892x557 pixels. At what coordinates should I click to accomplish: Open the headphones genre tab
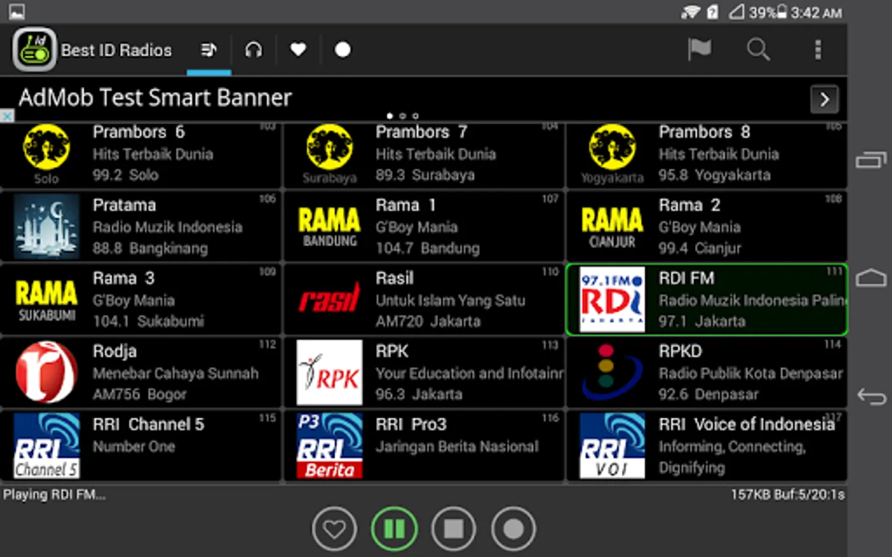click(253, 50)
